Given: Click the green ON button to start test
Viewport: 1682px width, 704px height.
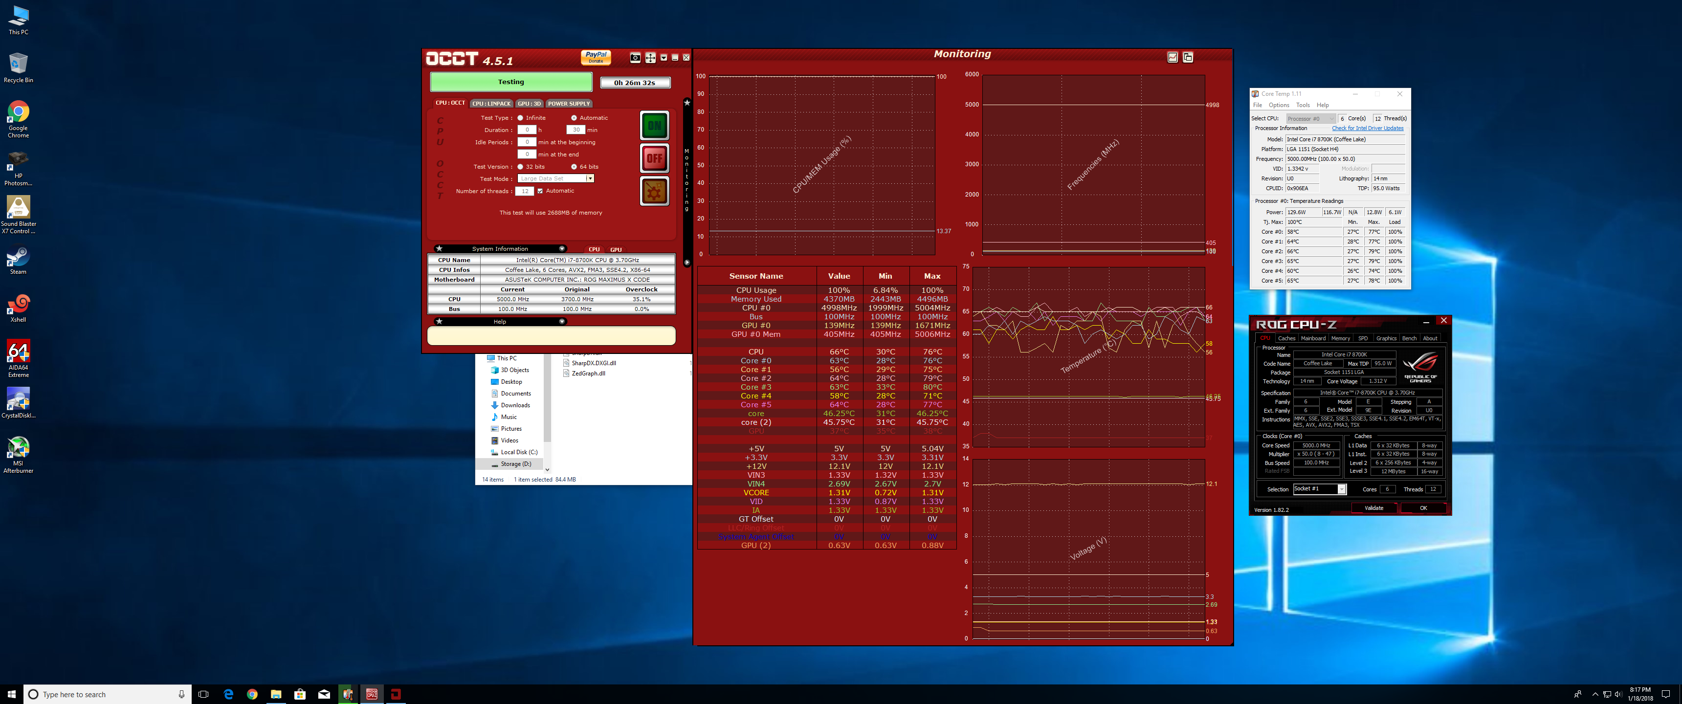Looking at the screenshot, I should 654,125.
